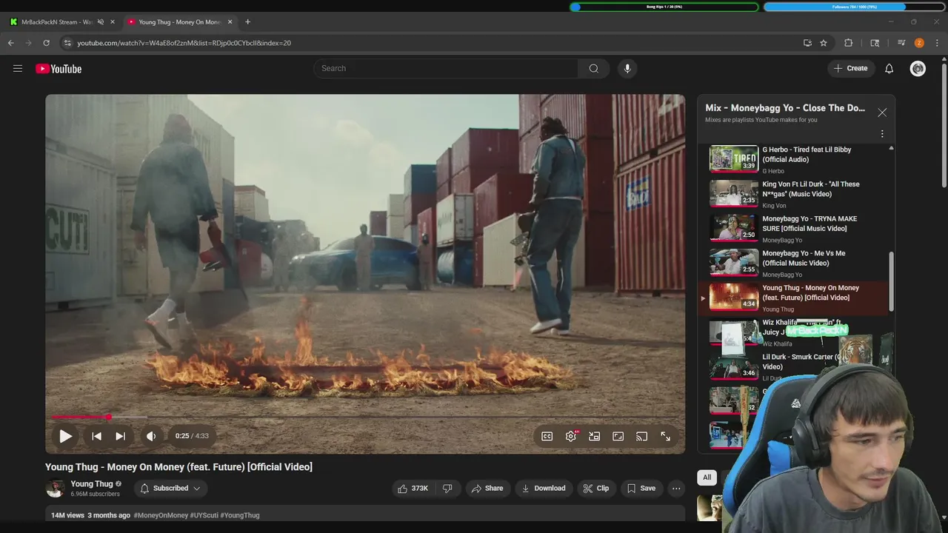Play Lil Durk Smurk Carter video
Viewport: 948px width, 533px height.
pos(792,366)
